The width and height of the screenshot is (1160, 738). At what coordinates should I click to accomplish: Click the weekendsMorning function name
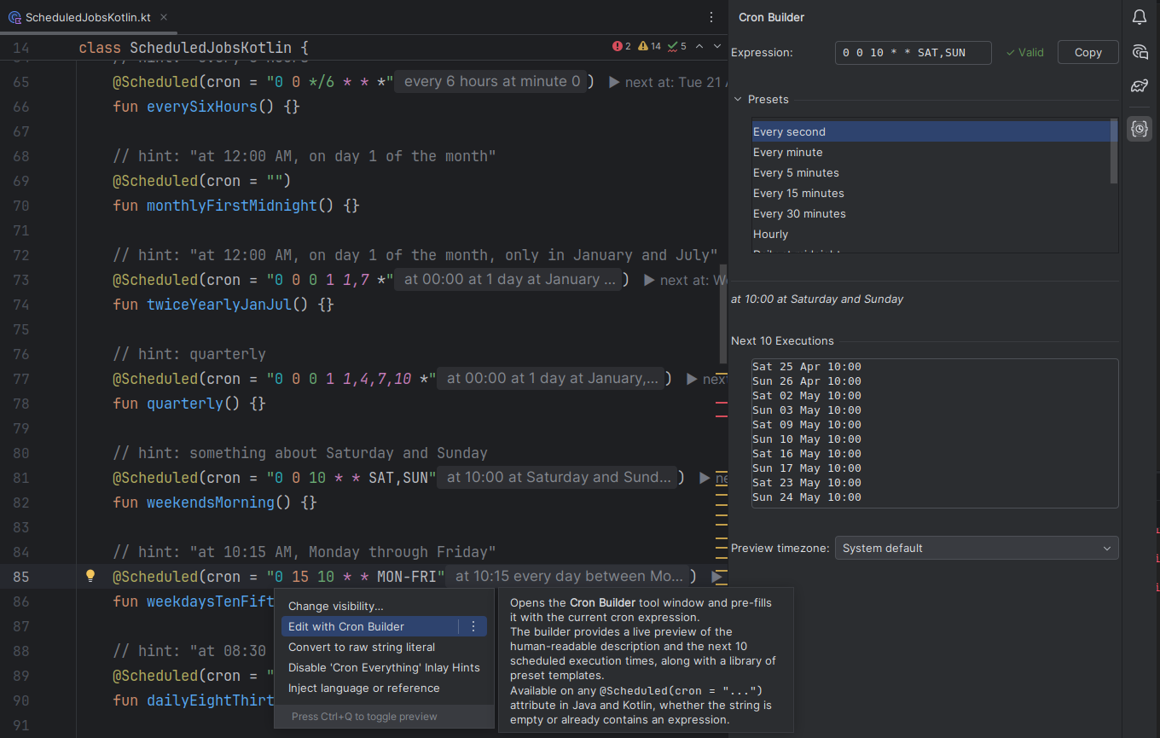211,503
